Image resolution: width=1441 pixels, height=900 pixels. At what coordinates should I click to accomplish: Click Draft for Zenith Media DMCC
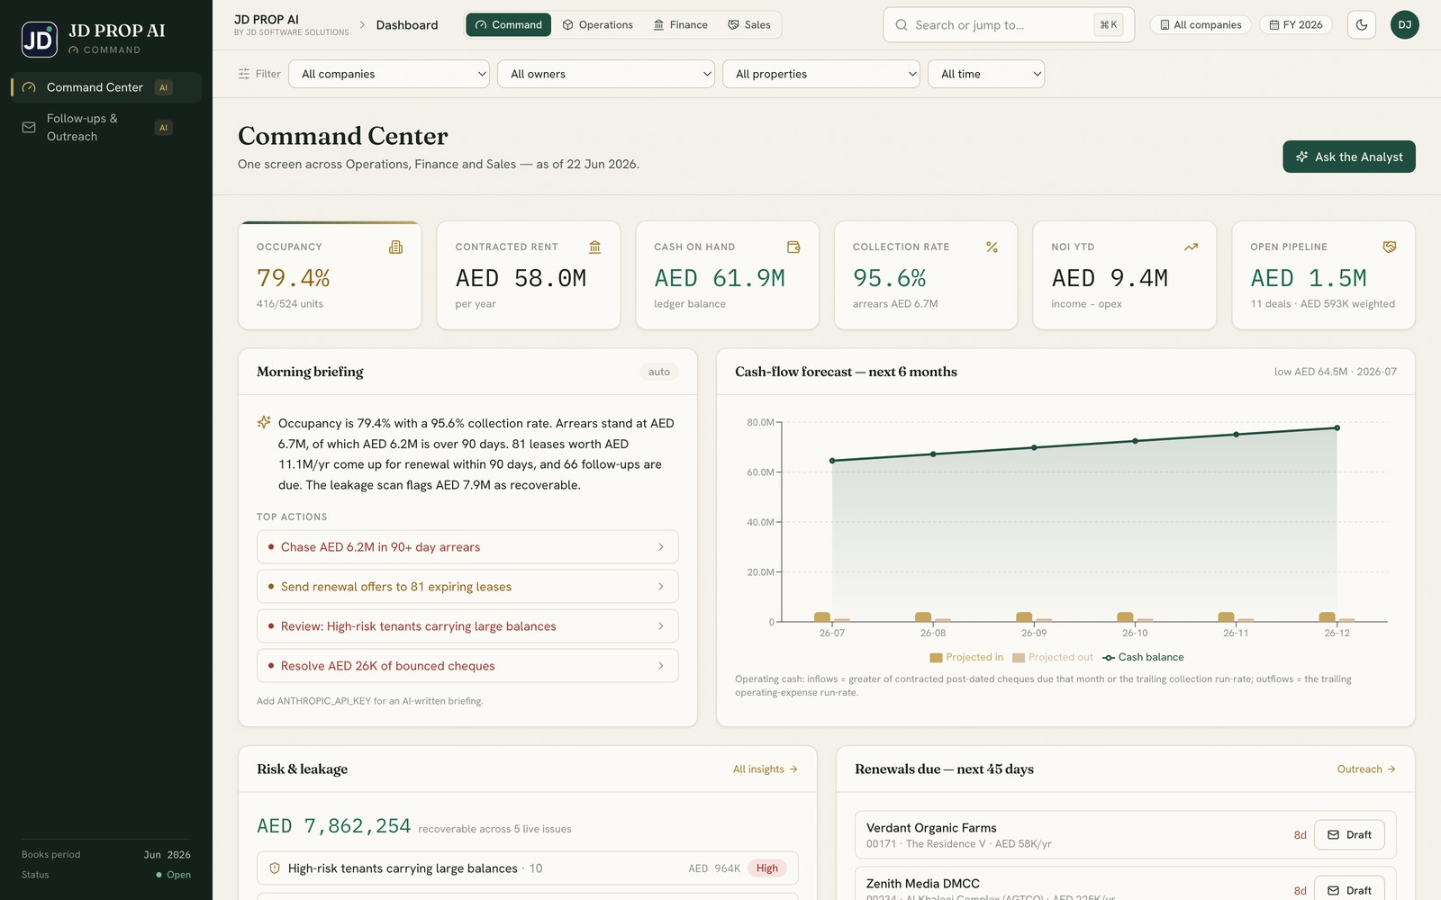pos(1349,890)
